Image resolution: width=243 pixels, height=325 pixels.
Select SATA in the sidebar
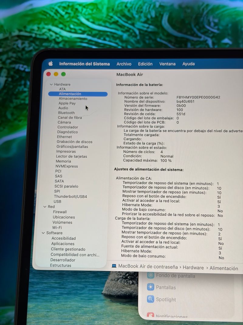point(59,181)
